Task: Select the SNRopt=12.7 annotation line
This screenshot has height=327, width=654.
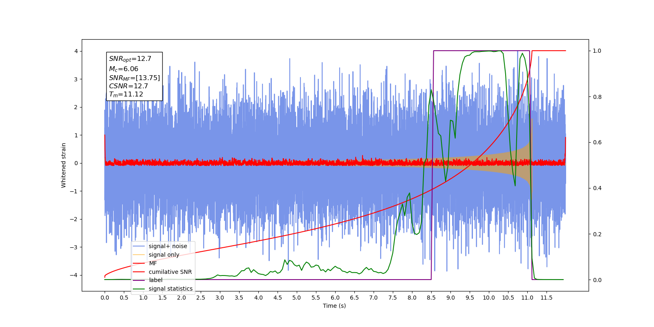Action: pyautogui.click(x=130, y=59)
